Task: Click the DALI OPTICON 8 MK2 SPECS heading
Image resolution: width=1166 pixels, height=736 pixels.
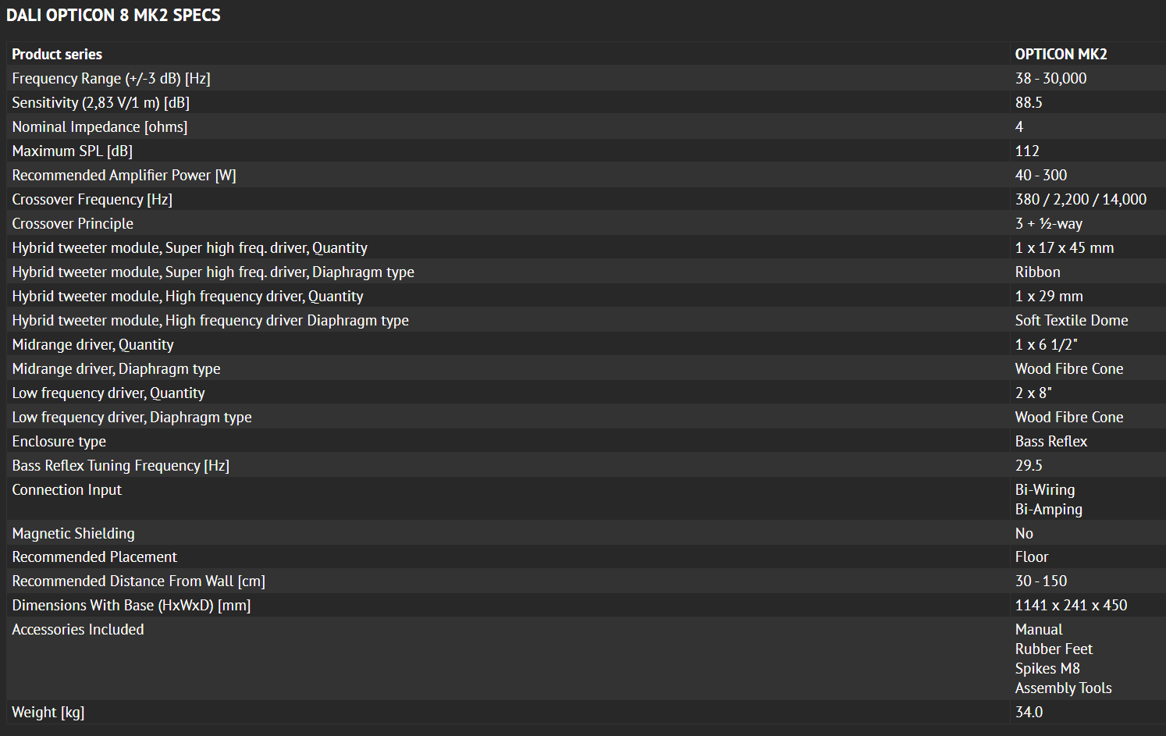Action: pyautogui.click(x=113, y=16)
